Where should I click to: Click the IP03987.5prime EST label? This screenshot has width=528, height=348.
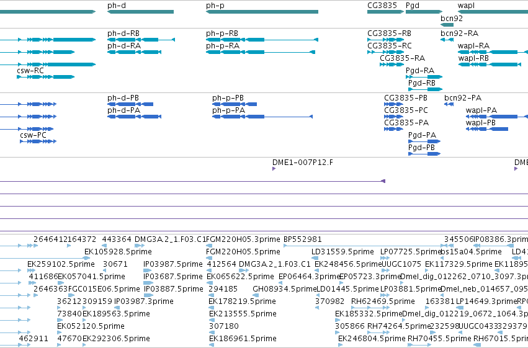(x=172, y=264)
